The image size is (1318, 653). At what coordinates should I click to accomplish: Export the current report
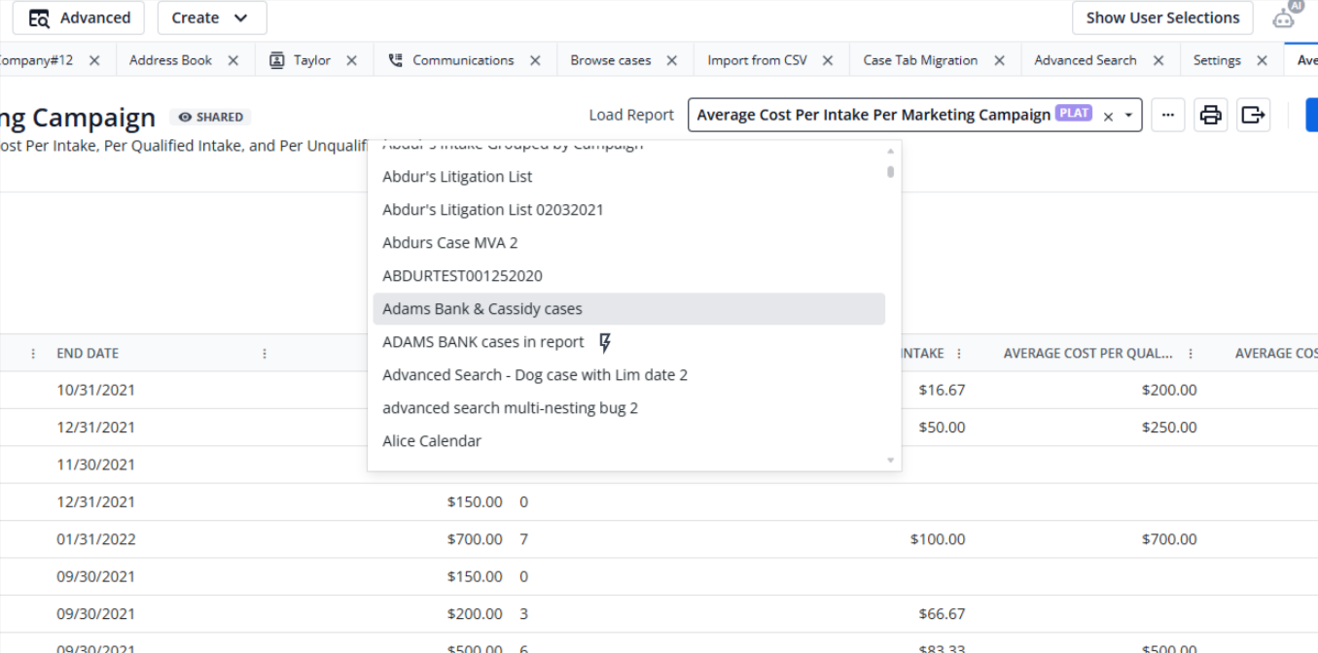pyautogui.click(x=1253, y=114)
